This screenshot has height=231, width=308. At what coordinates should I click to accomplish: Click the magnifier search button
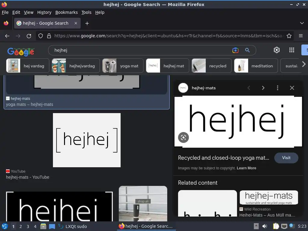[x=248, y=50]
